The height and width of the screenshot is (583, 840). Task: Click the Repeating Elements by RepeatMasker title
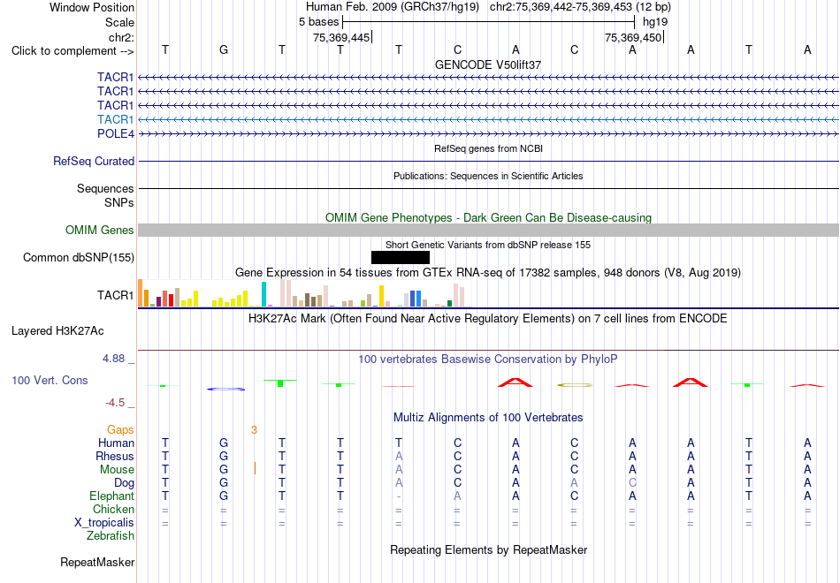(489, 549)
